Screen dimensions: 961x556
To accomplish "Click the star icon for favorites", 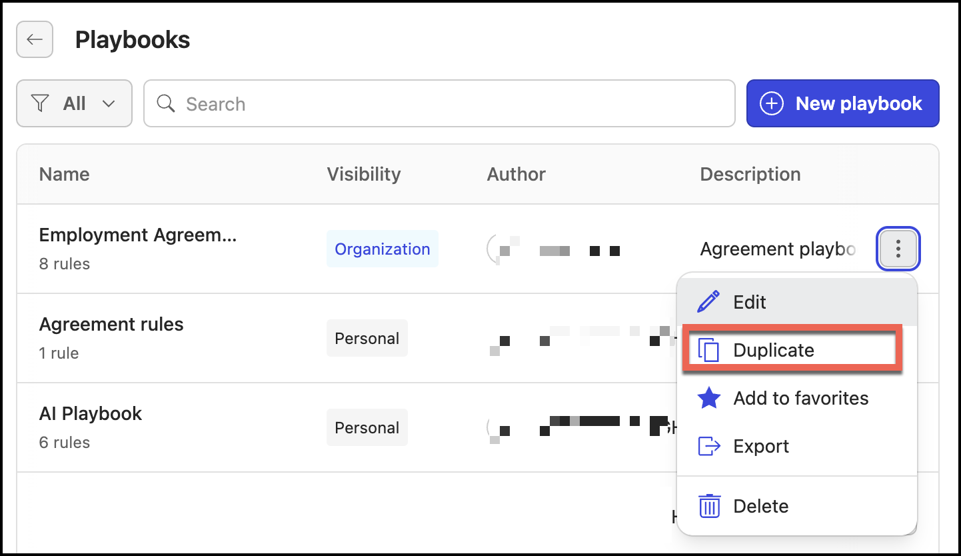I will tap(708, 398).
